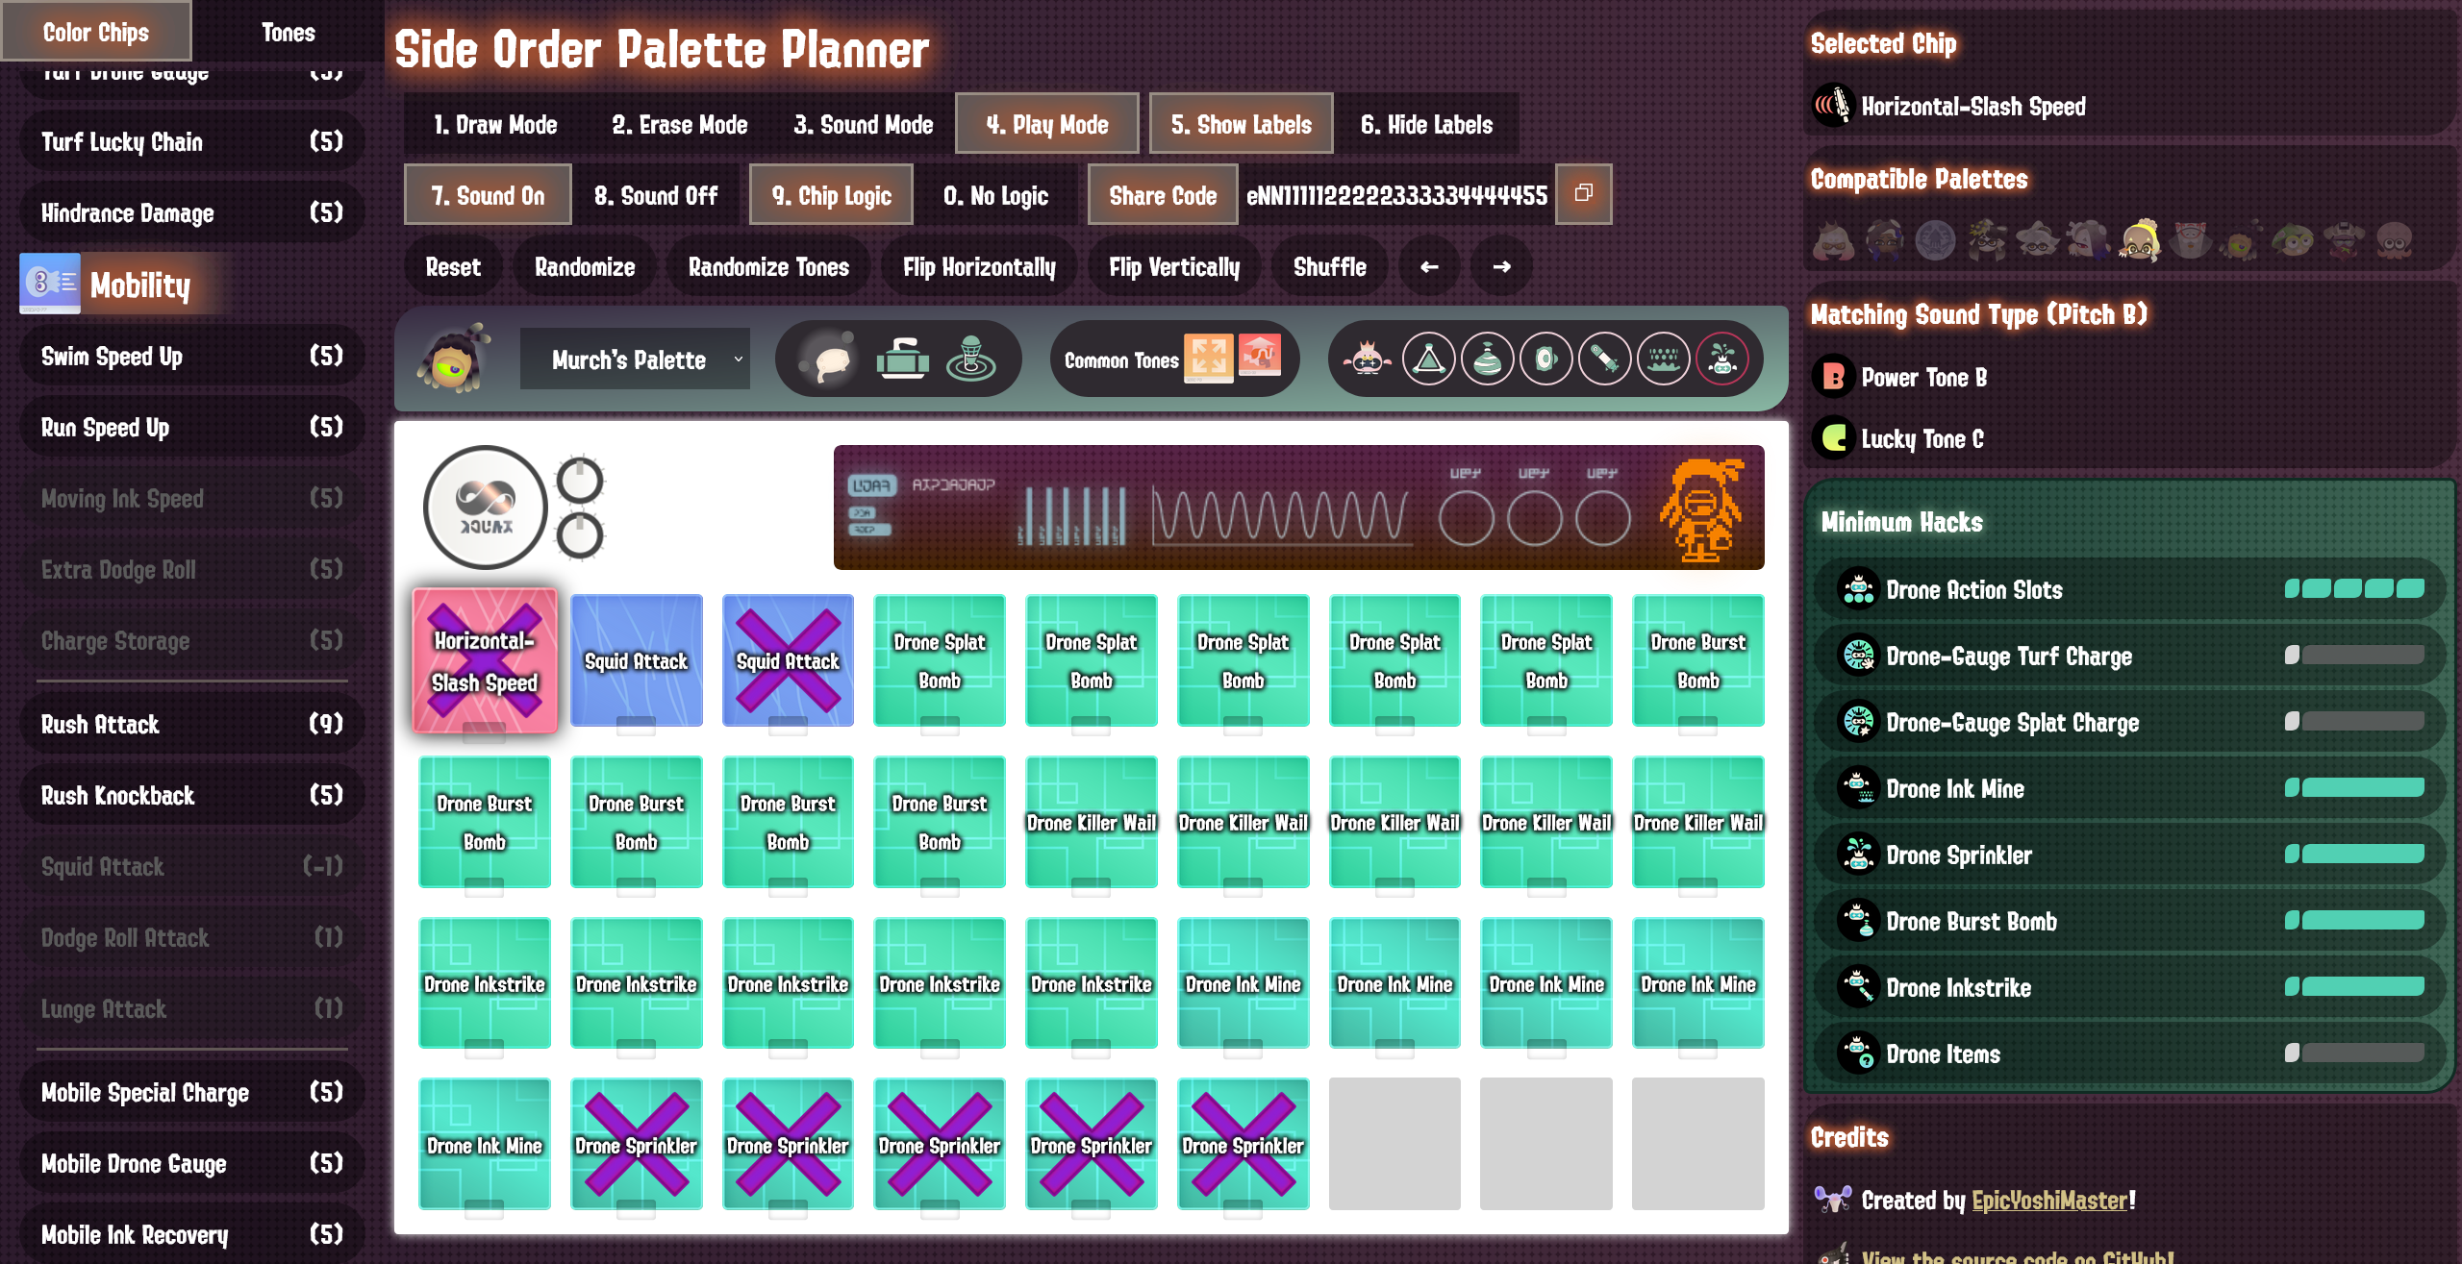2462x1264 pixels.
Task: Click the Randomize button
Action: coord(585,266)
